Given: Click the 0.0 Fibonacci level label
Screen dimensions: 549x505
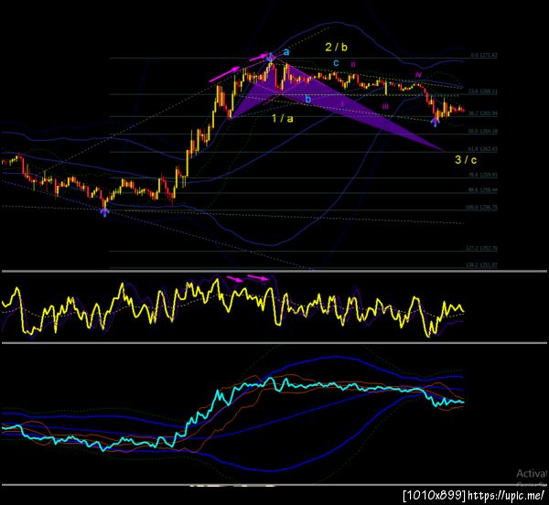Looking at the screenshot, I should click(484, 55).
